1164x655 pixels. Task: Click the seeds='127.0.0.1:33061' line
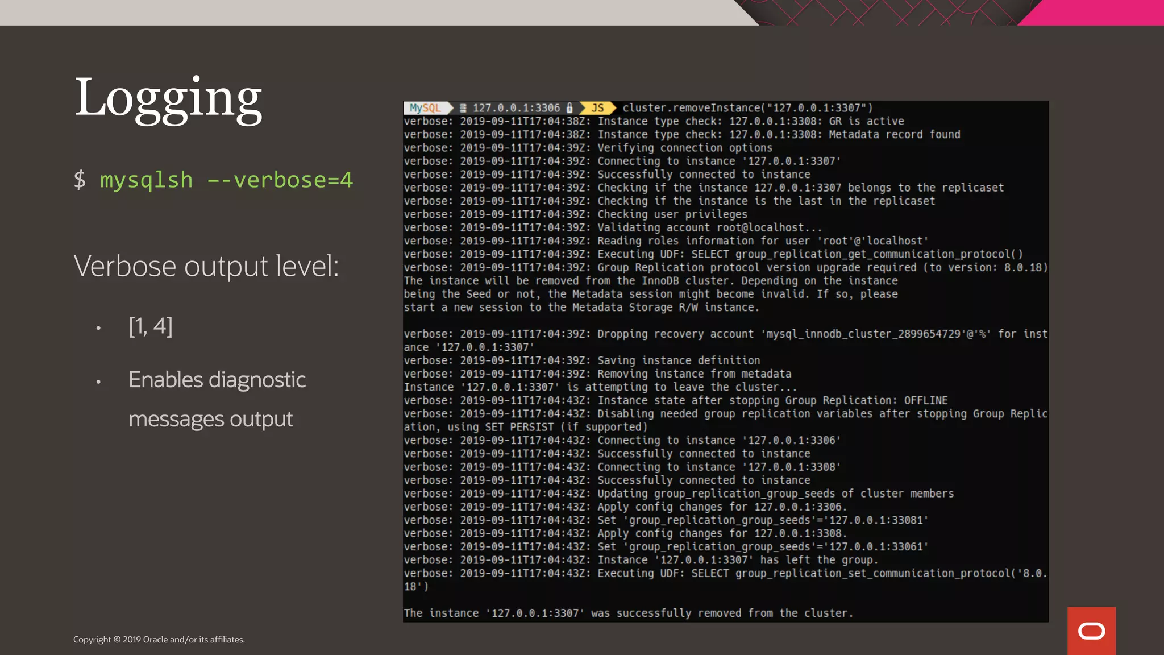tap(666, 547)
